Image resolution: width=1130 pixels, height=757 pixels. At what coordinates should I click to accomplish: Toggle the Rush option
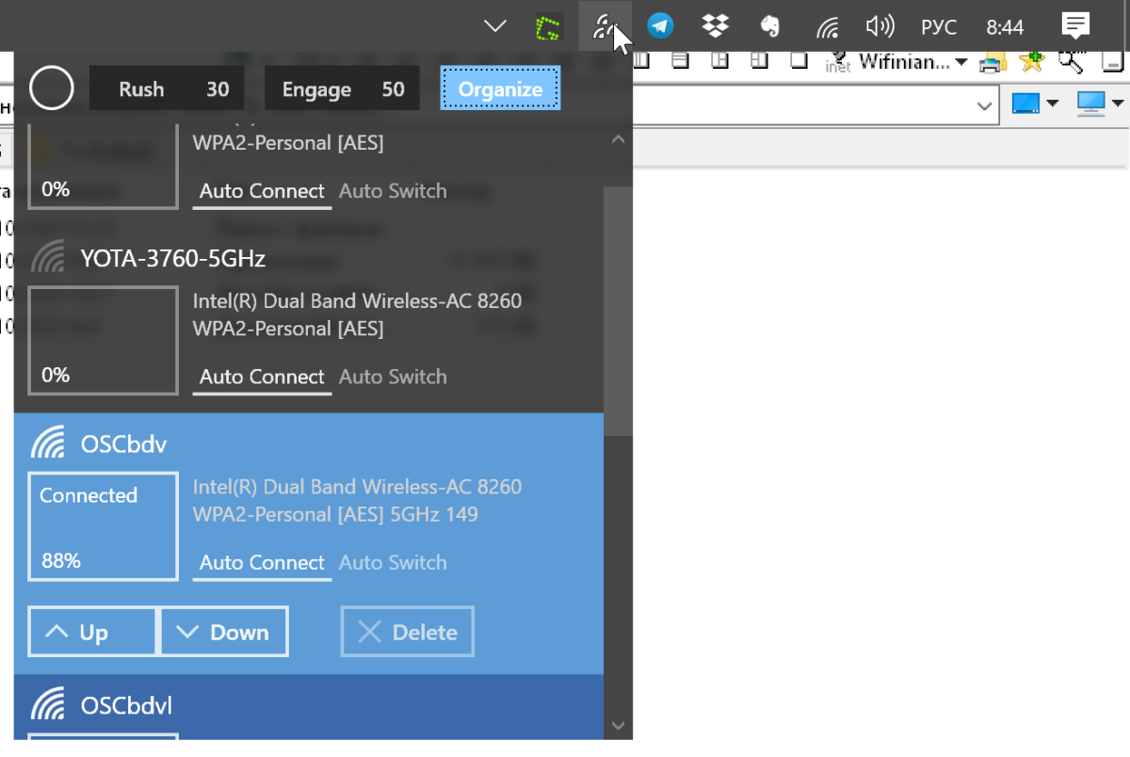pyautogui.click(x=141, y=89)
